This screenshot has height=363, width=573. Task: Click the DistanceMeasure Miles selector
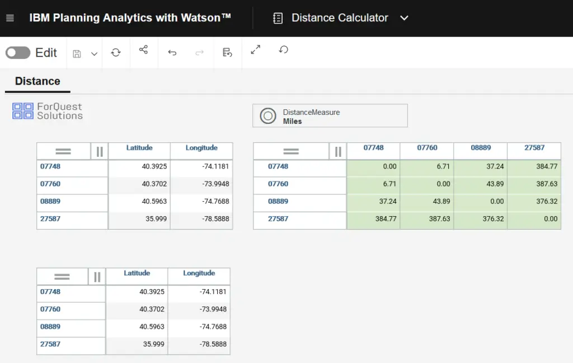[x=330, y=115]
